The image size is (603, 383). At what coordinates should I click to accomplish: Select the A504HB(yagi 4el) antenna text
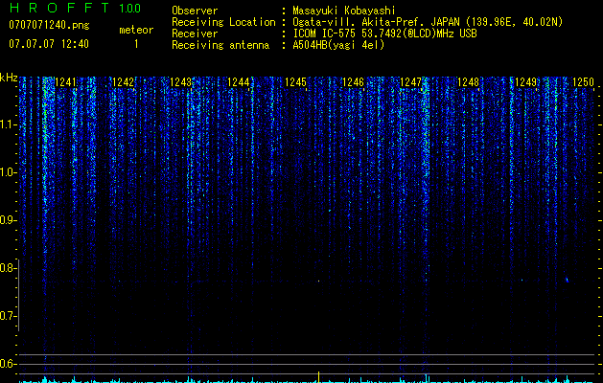pyautogui.click(x=338, y=45)
